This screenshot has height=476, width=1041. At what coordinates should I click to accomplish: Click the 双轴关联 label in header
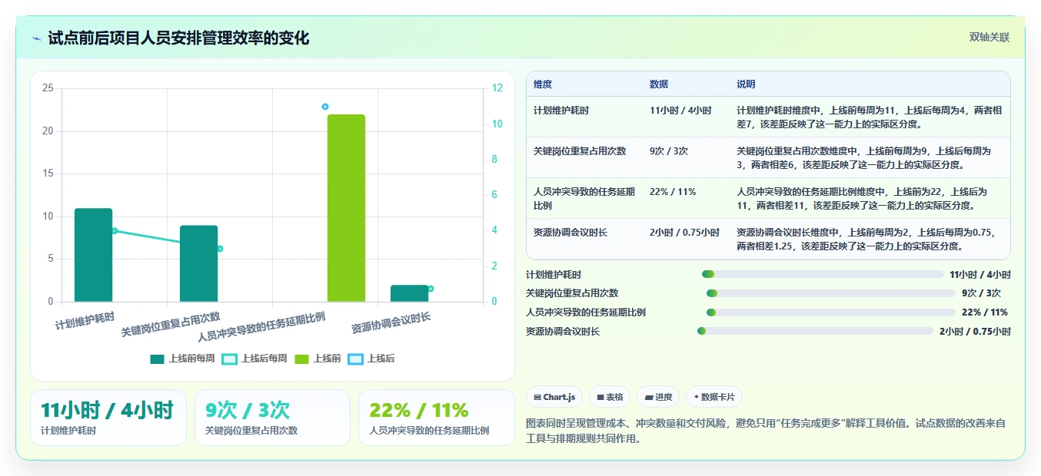[x=989, y=37]
